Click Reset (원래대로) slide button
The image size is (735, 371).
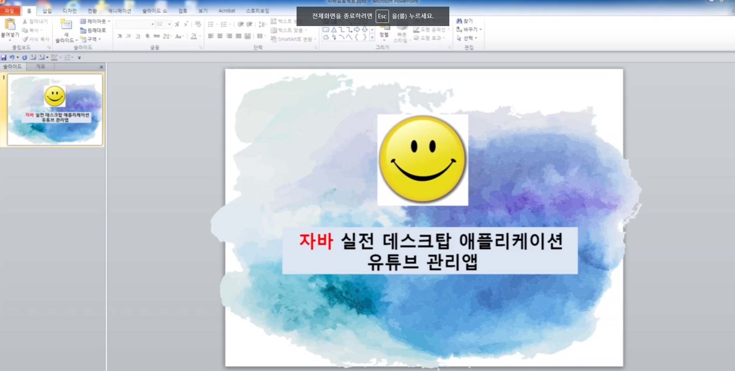tap(93, 30)
